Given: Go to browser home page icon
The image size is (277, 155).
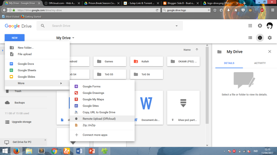Looking at the screenshot, I should coord(236,10).
